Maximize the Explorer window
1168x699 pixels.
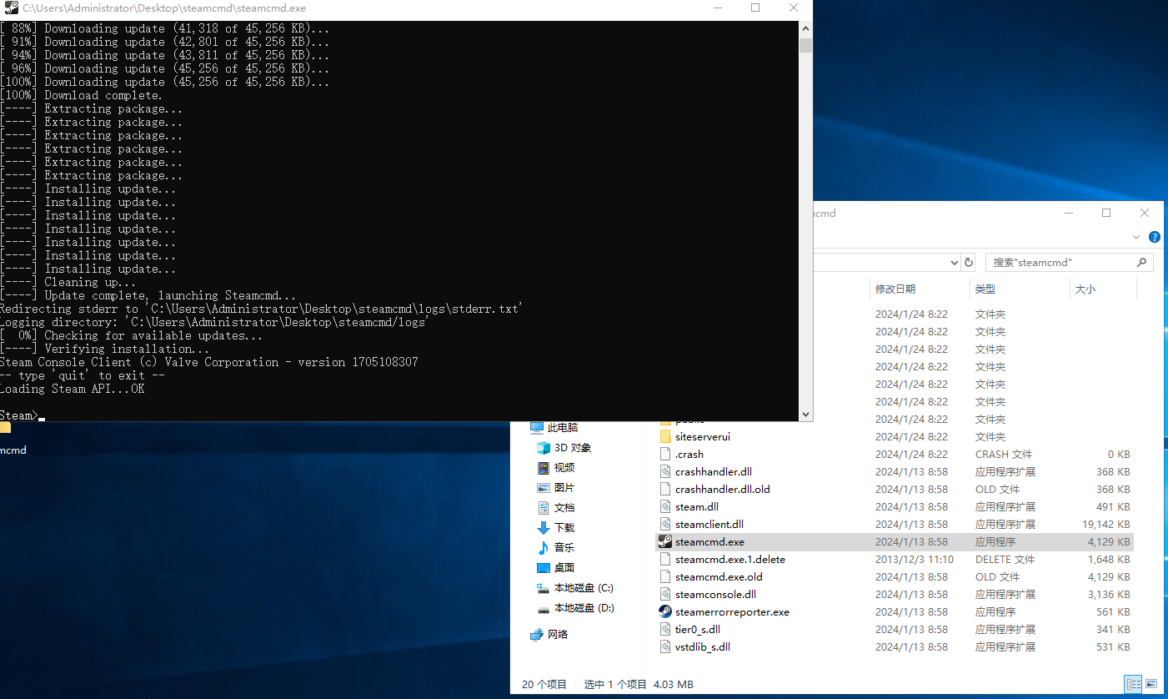1106,213
